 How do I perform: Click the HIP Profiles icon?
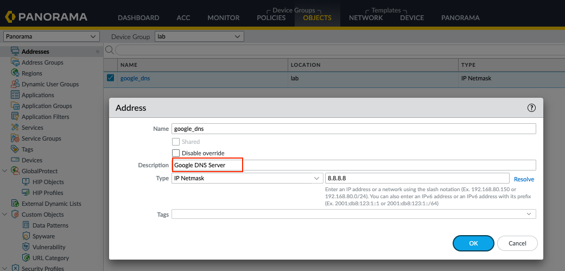click(26, 192)
